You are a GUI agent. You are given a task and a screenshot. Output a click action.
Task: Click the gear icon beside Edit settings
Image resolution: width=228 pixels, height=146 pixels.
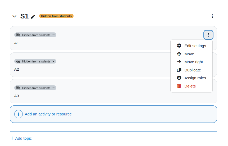179,46
